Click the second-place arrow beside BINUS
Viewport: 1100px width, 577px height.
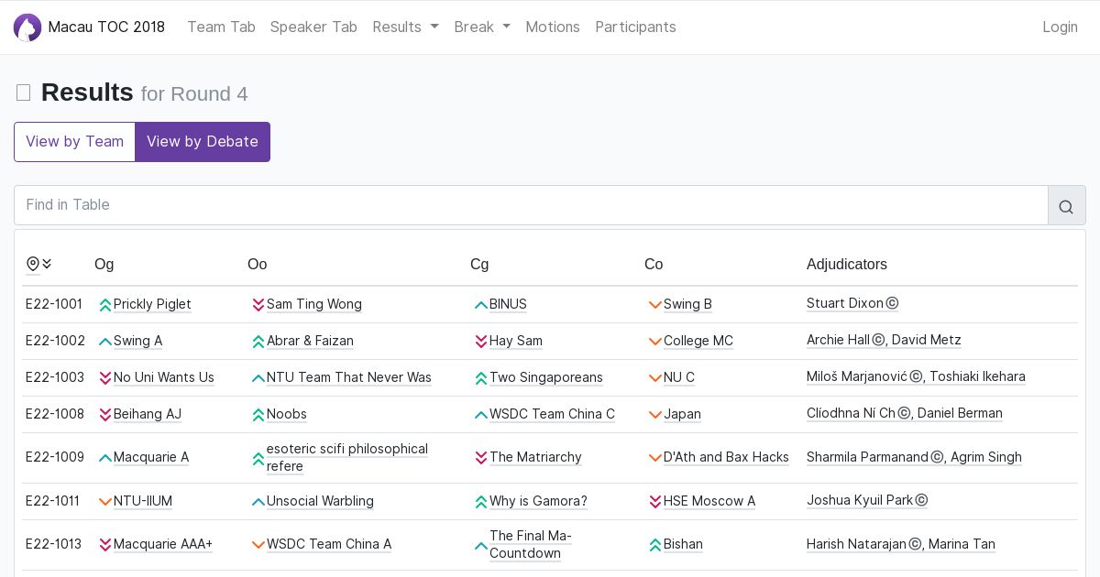(480, 305)
